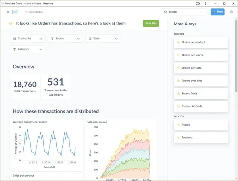Open the settings gear icon
Screen dimensions: 238x181
click(x=231, y=12)
